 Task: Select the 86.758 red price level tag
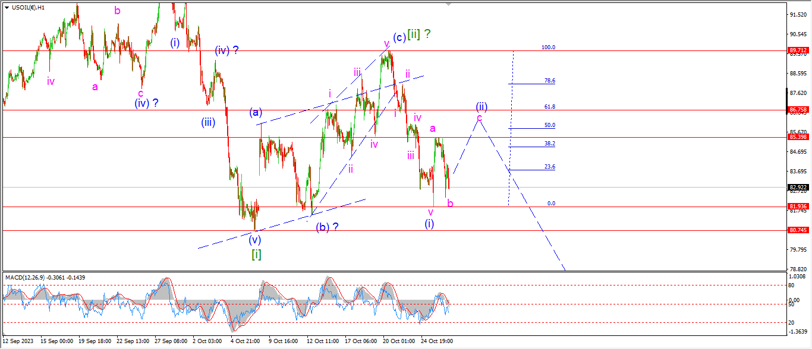(x=797, y=110)
